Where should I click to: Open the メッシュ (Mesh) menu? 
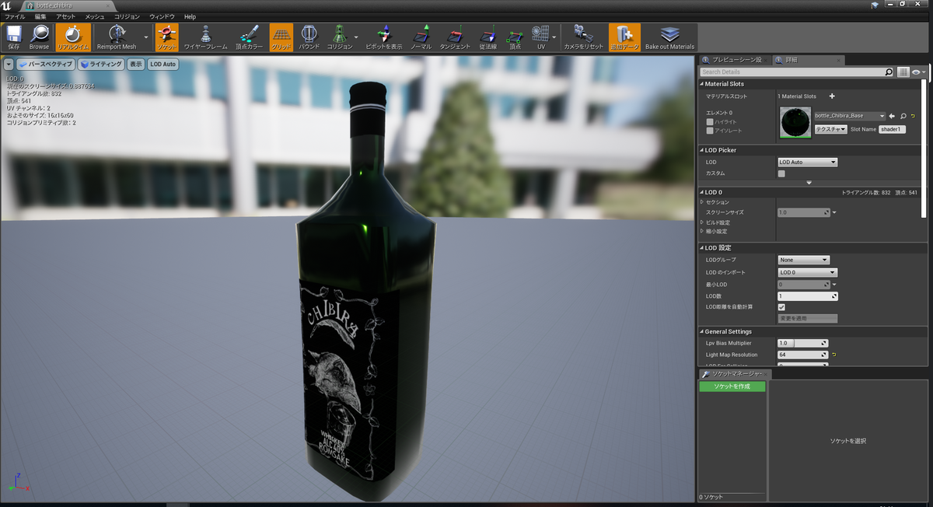[x=95, y=16]
